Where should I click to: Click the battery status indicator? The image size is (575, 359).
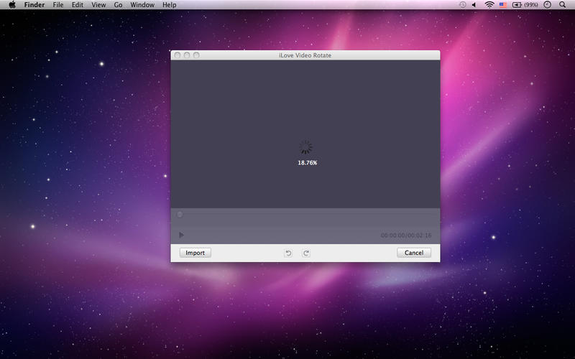pos(525,5)
